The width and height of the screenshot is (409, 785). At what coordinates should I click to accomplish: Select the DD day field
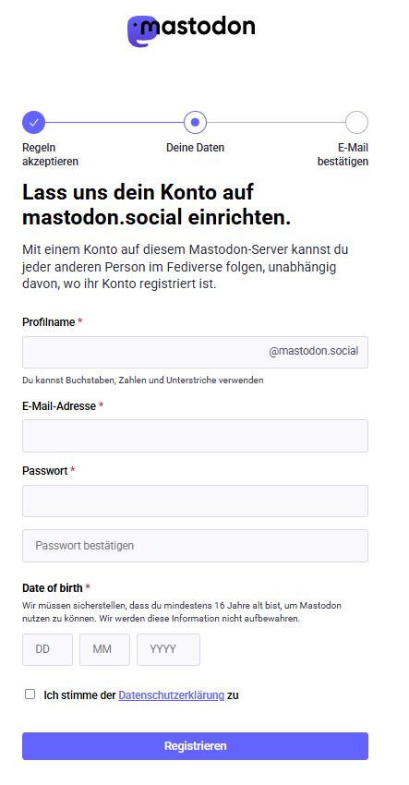tap(48, 649)
